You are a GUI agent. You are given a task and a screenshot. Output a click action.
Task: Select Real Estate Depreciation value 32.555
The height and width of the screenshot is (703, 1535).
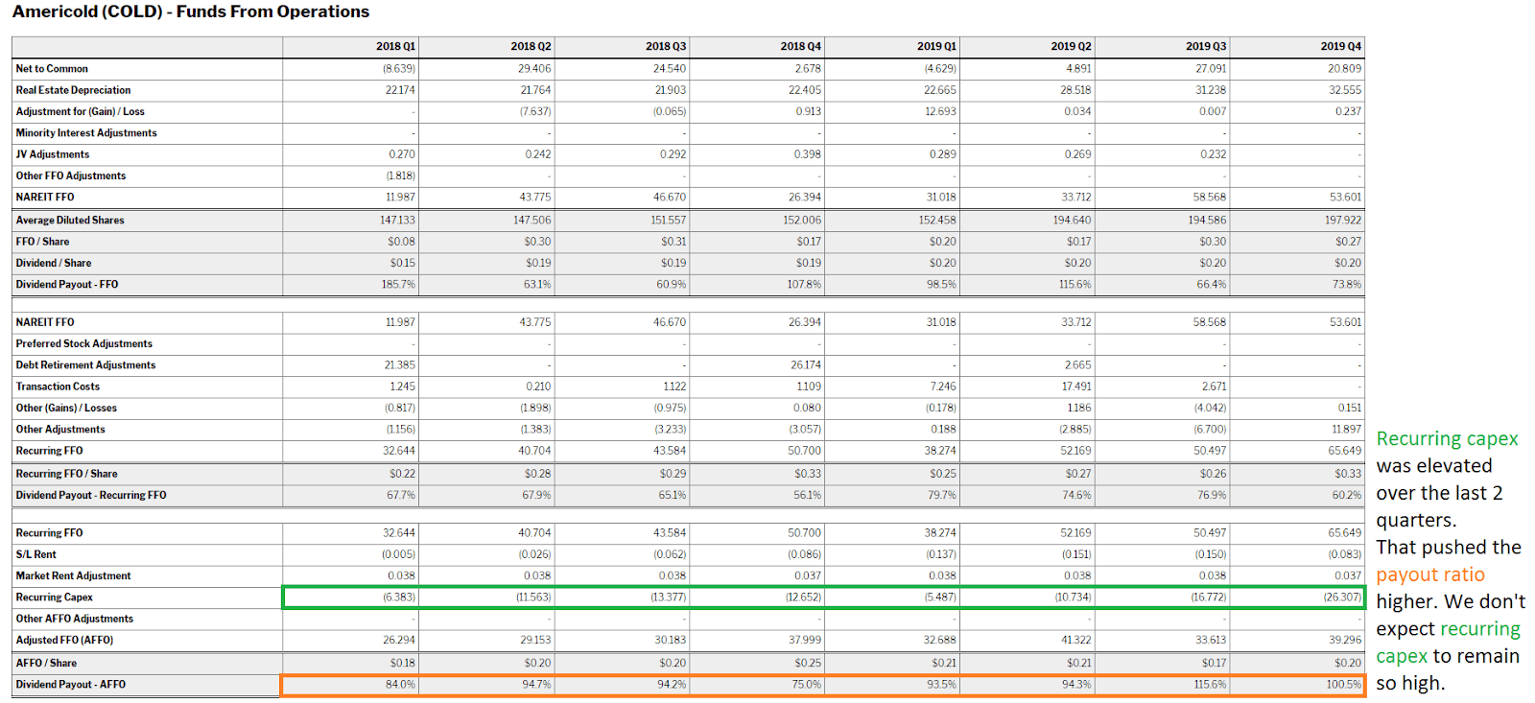coord(1345,90)
